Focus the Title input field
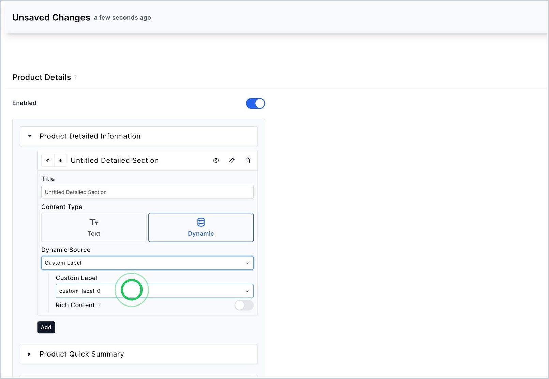549x379 pixels. [x=147, y=192]
